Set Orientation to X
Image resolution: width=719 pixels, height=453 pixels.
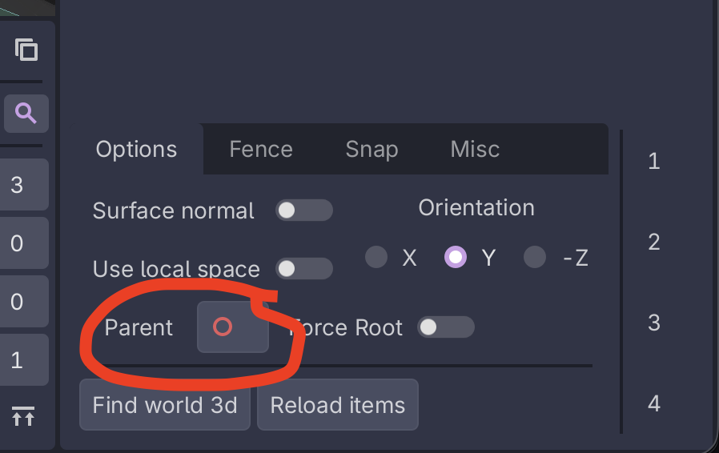pos(376,257)
